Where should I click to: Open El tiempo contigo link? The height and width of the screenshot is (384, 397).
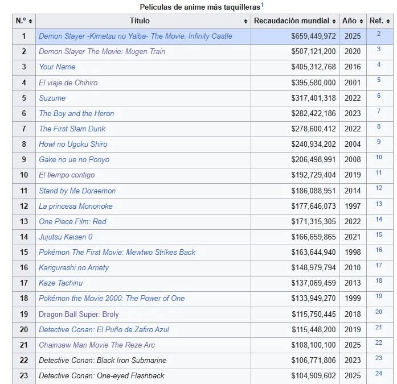(67, 175)
